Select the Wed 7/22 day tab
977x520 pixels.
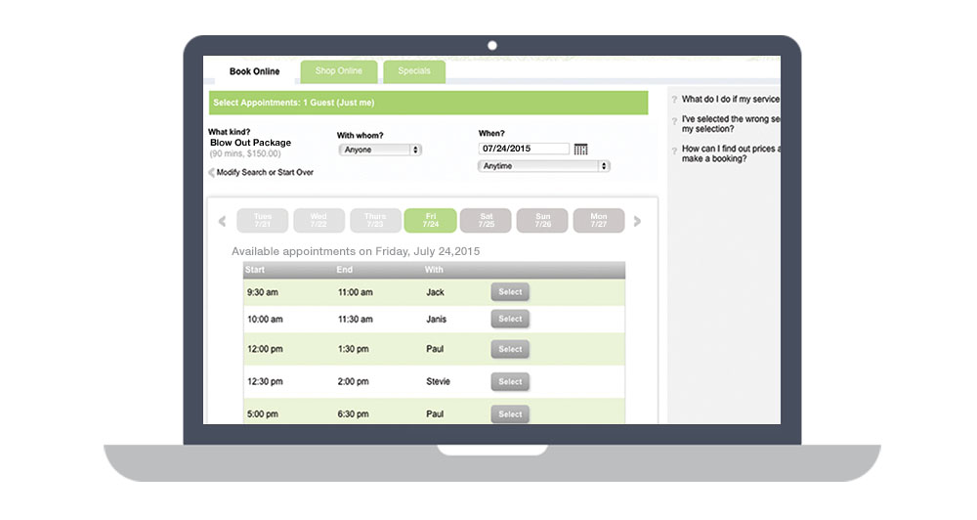[319, 221]
